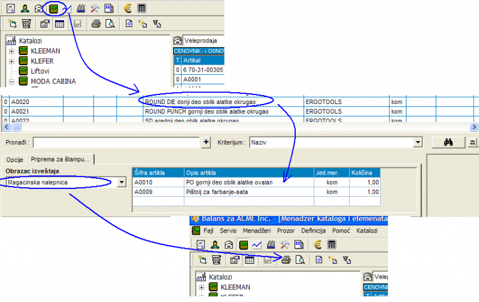Click the printer icon below the menu bar
The height and width of the screenshot is (302, 479).
pos(286,260)
